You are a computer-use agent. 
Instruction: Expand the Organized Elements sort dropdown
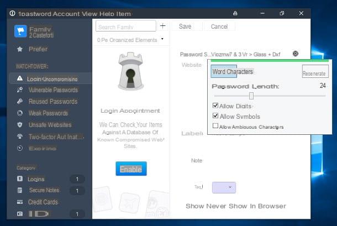pos(162,39)
